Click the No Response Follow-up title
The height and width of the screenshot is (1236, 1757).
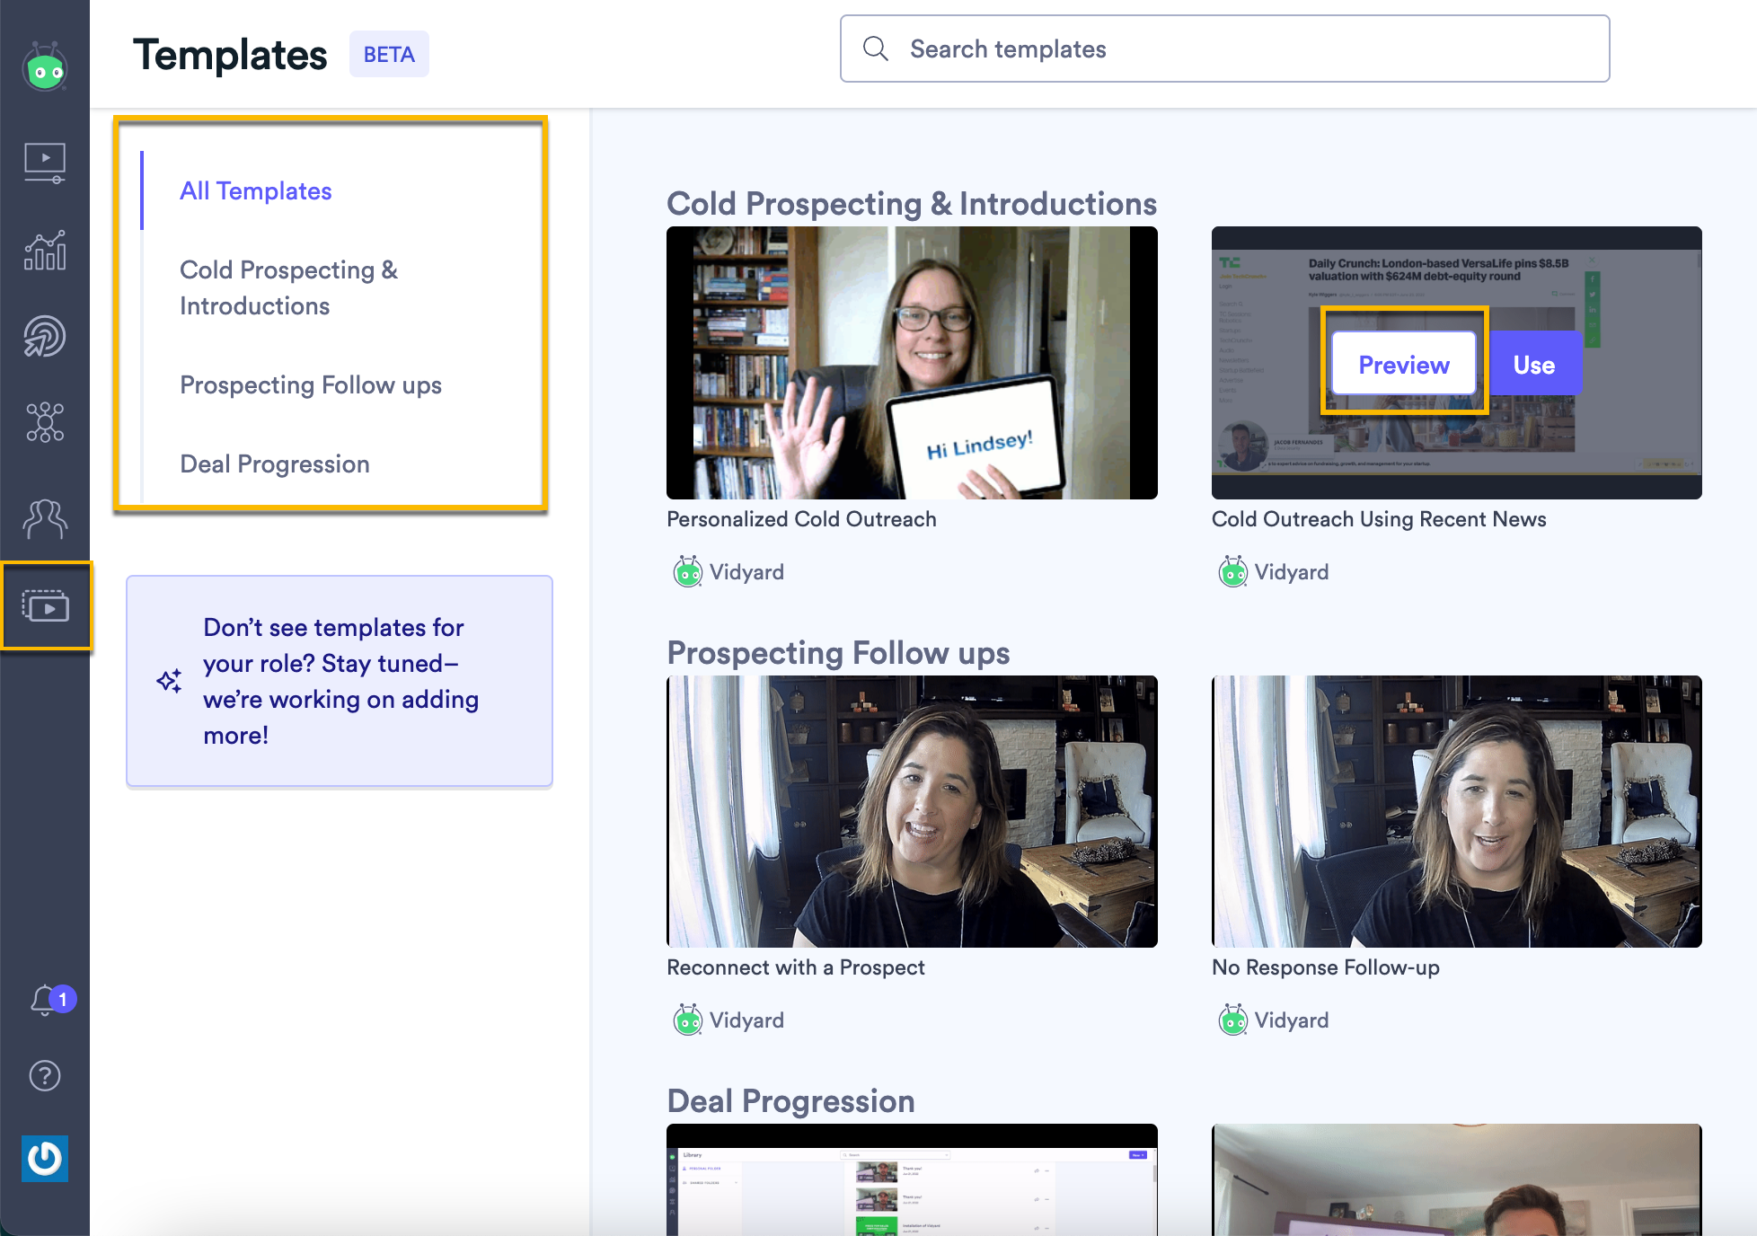[1326, 967]
